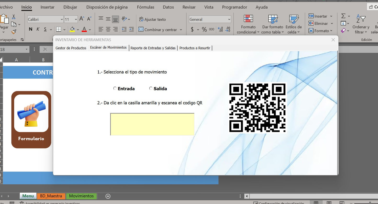The width and height of the screenshot is (378, 204).
Task: Click the AutoSum sigma icon
Action: point(343,16)
